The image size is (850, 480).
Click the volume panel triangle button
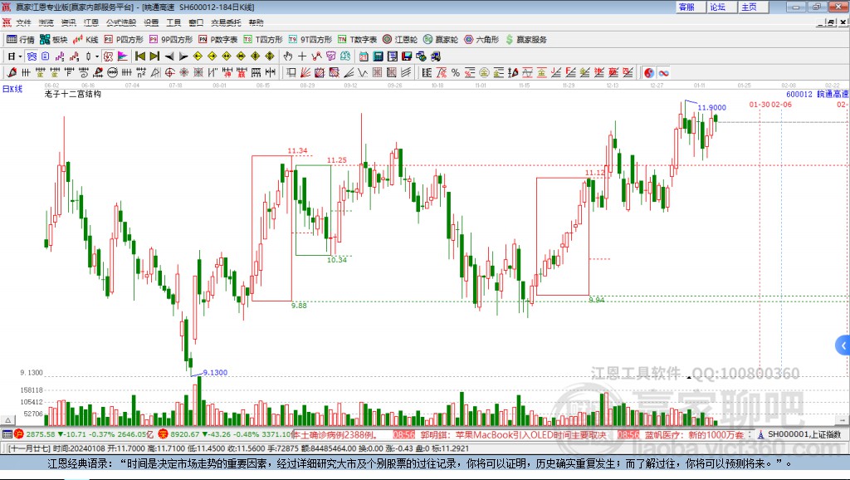tap(8, 420)
